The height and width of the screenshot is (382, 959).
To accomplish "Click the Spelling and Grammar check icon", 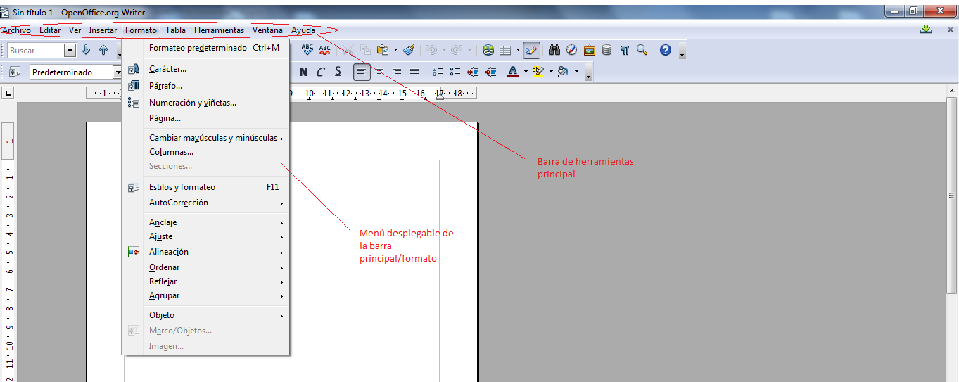I will [307, 50].
